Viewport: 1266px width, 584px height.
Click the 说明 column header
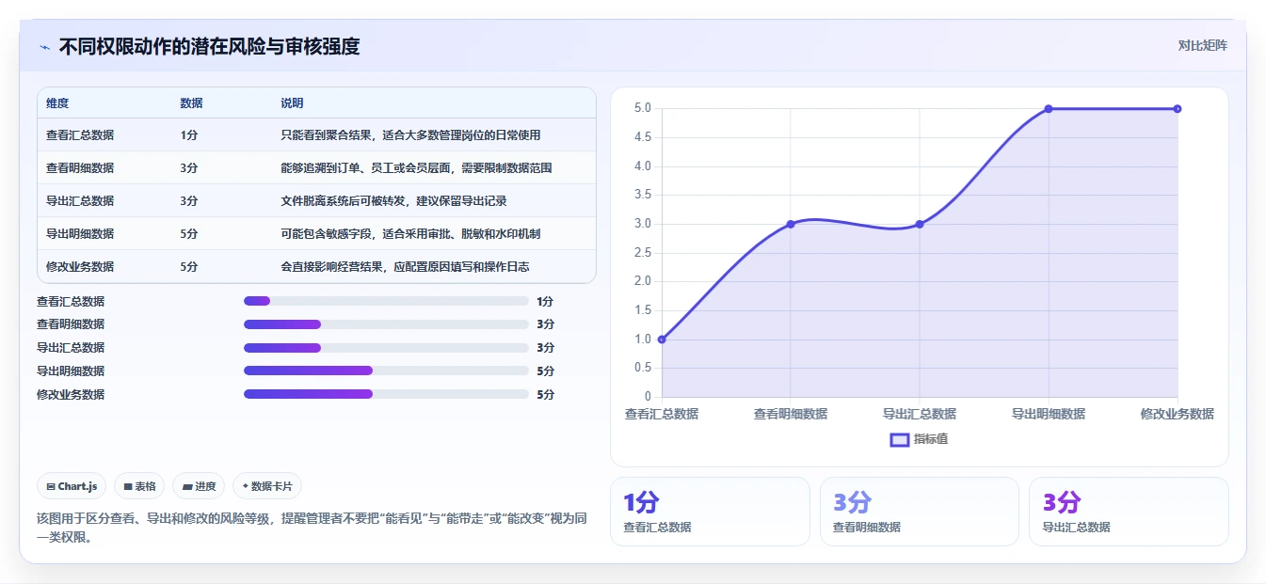tap(292, 103)
